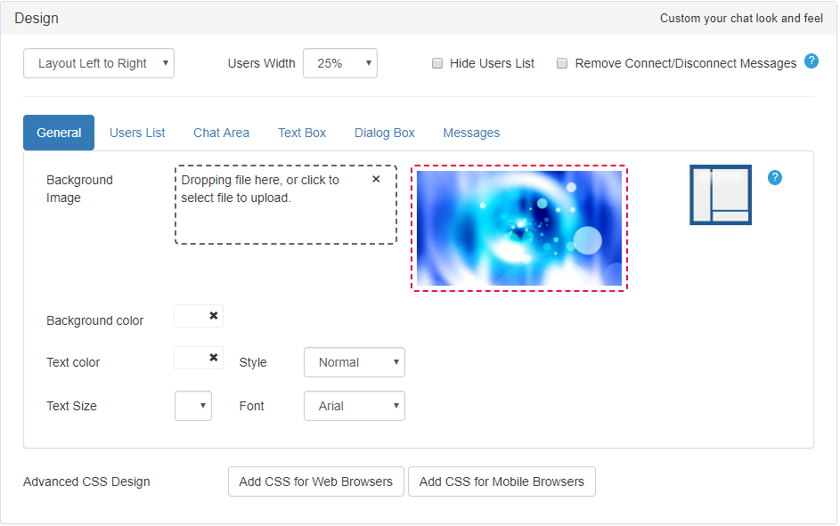This screenshot has height=526, width=840.
Task: Select the Dialog Box tab
Action: 384,132
